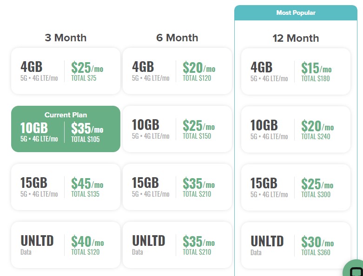
Task: Click TOTAL $360 on 12 Month unlimited
Action: pos(316,252)
